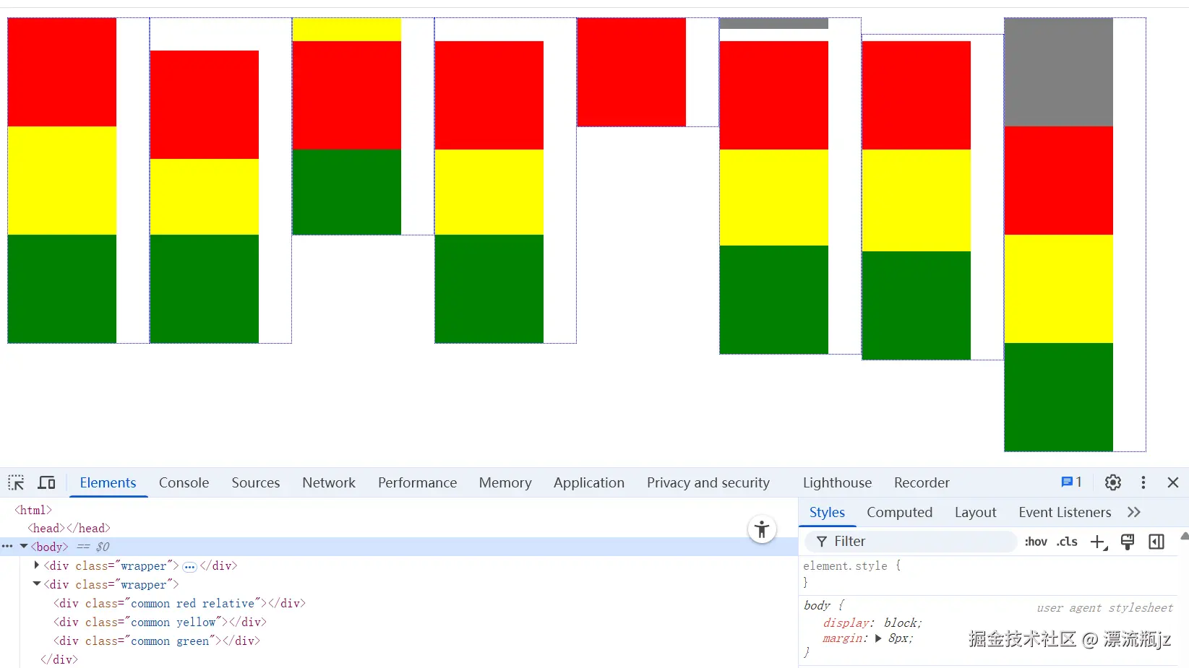The image size is (1189, 668).
Task: Open the Performance tab
Action: point(418,482)
